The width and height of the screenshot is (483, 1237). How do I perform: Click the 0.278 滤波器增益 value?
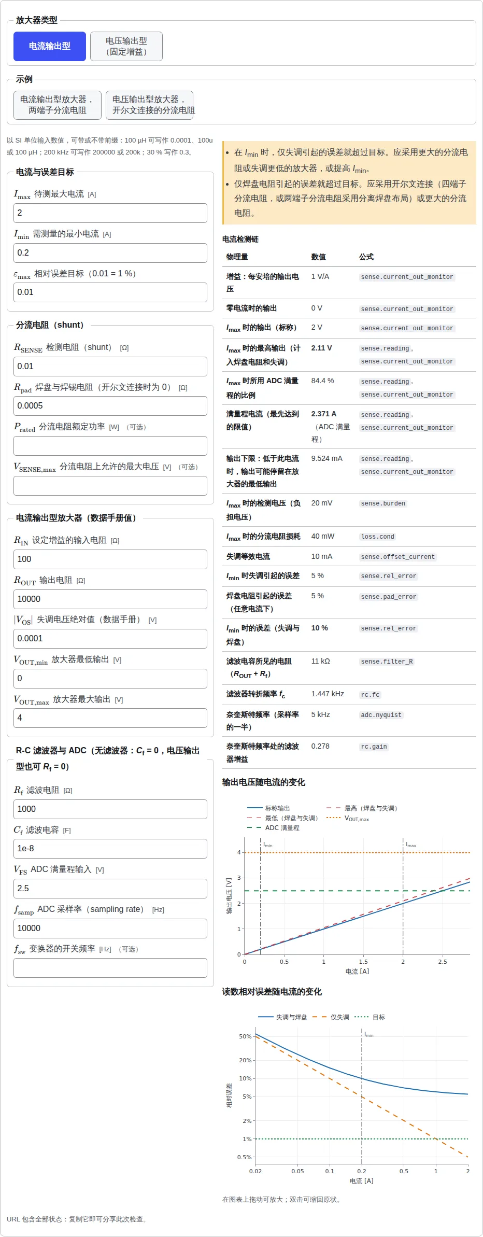tap(320, 747)
